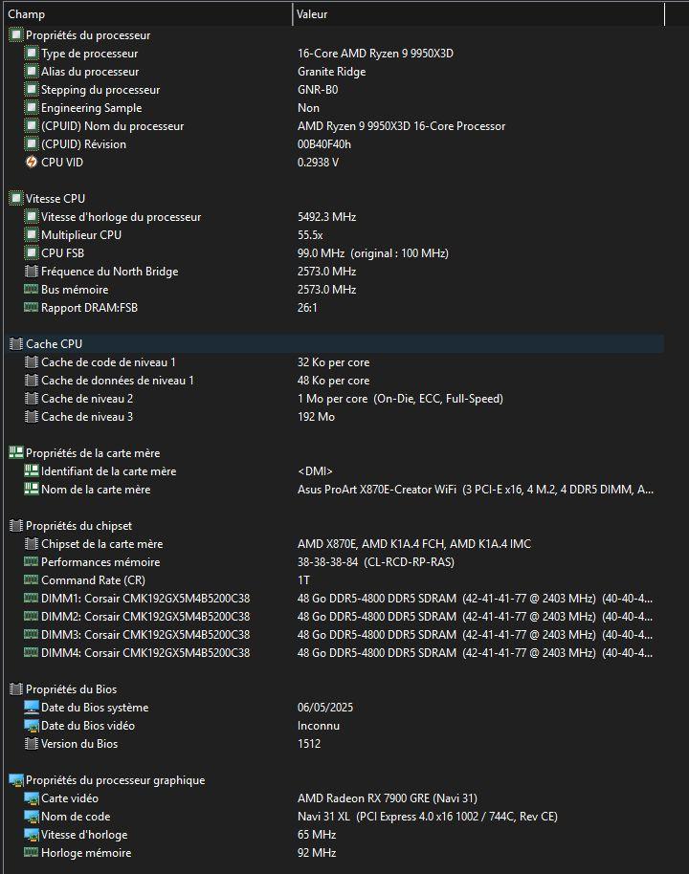Click the Propriétés de la carte mère icon
This screenshot has height=874, width=689.
tap(16, 453)
